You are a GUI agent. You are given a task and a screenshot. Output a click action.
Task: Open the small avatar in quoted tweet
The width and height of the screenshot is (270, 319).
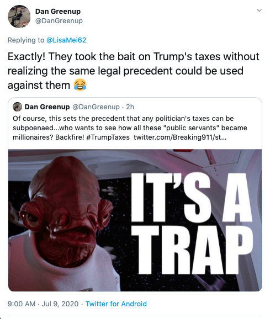pyautogui.click(x=17, y=107)
